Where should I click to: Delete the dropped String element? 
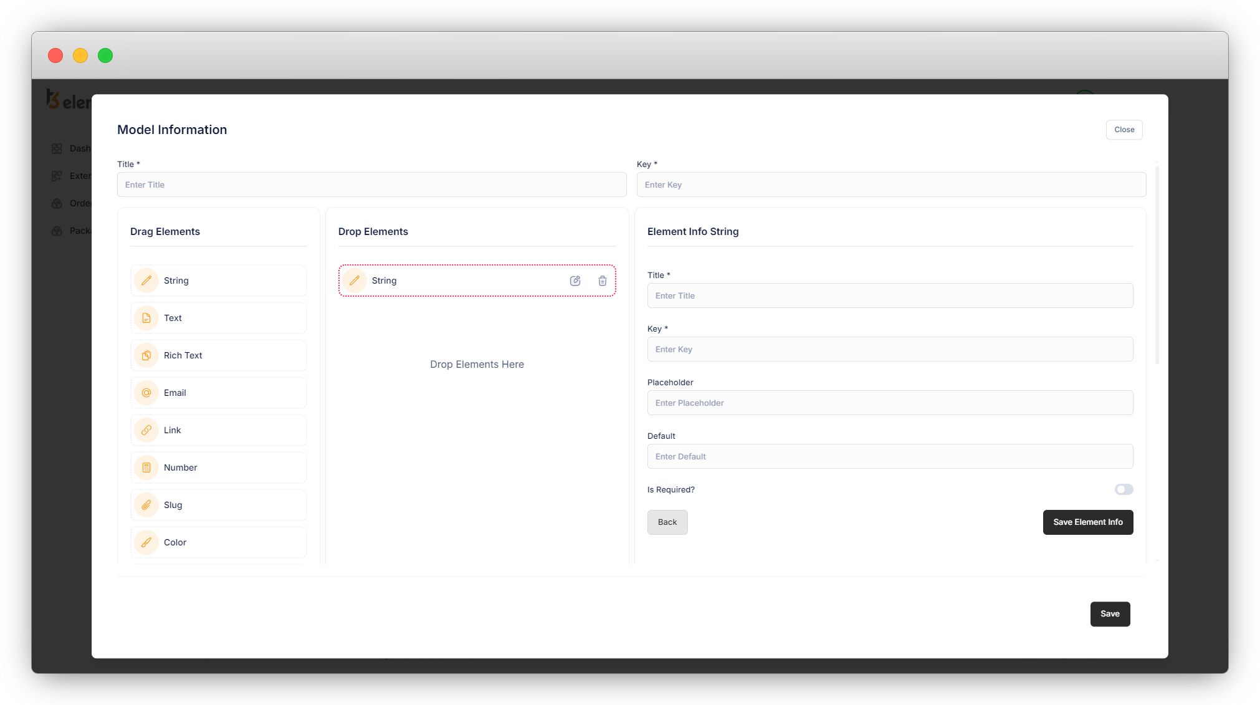pyautogui.click(x=603, y=281)
